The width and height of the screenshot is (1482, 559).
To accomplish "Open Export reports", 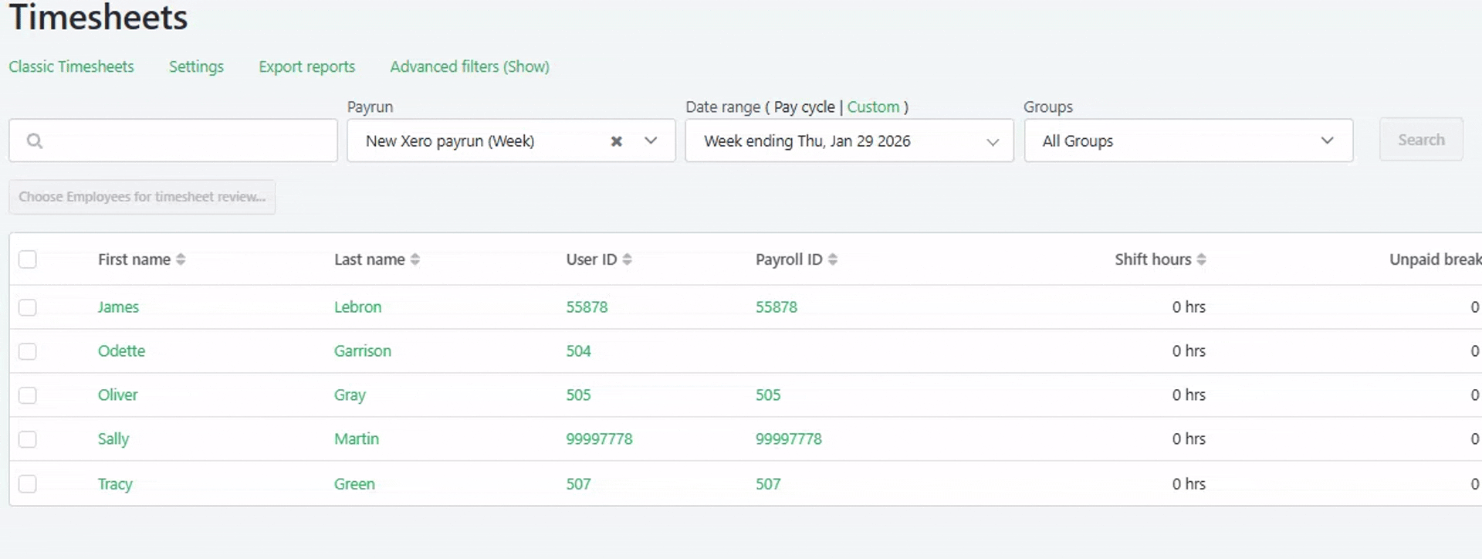I will [x=306, y=67].
